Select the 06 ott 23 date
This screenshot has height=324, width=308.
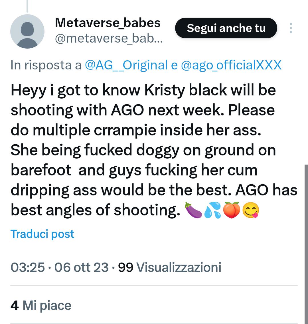point(81,267)
